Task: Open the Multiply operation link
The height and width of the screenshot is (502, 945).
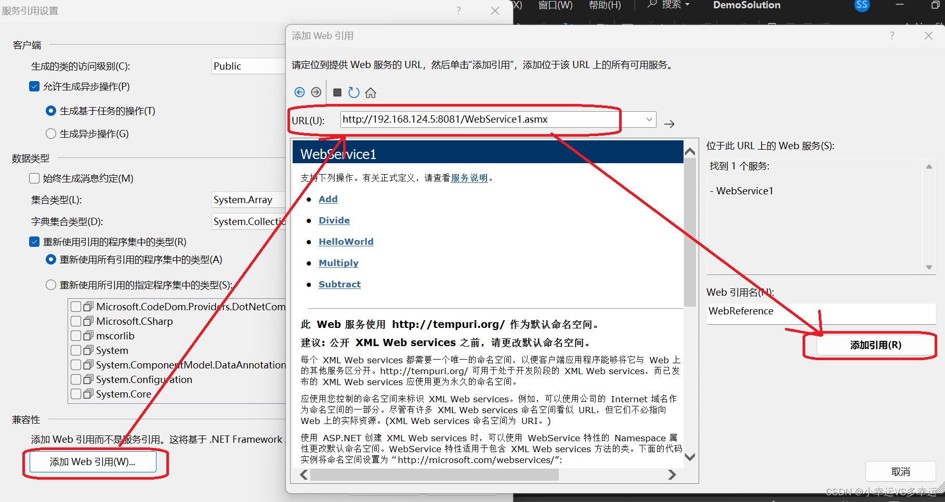Action: pos(338,263)
